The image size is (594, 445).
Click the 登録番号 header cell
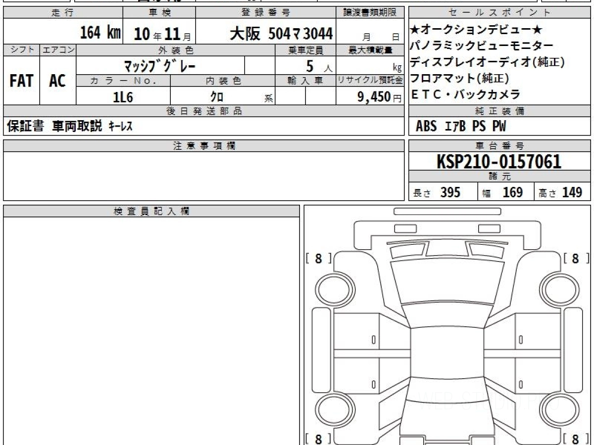tap(266, 13)
